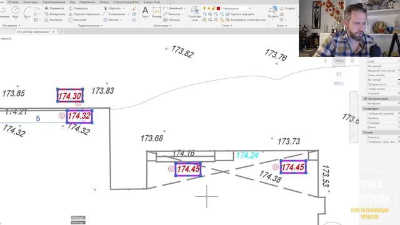Click the Выноска (leader) tool
Image resolution: width=400 pixels, height=225 pixels.
172,14
